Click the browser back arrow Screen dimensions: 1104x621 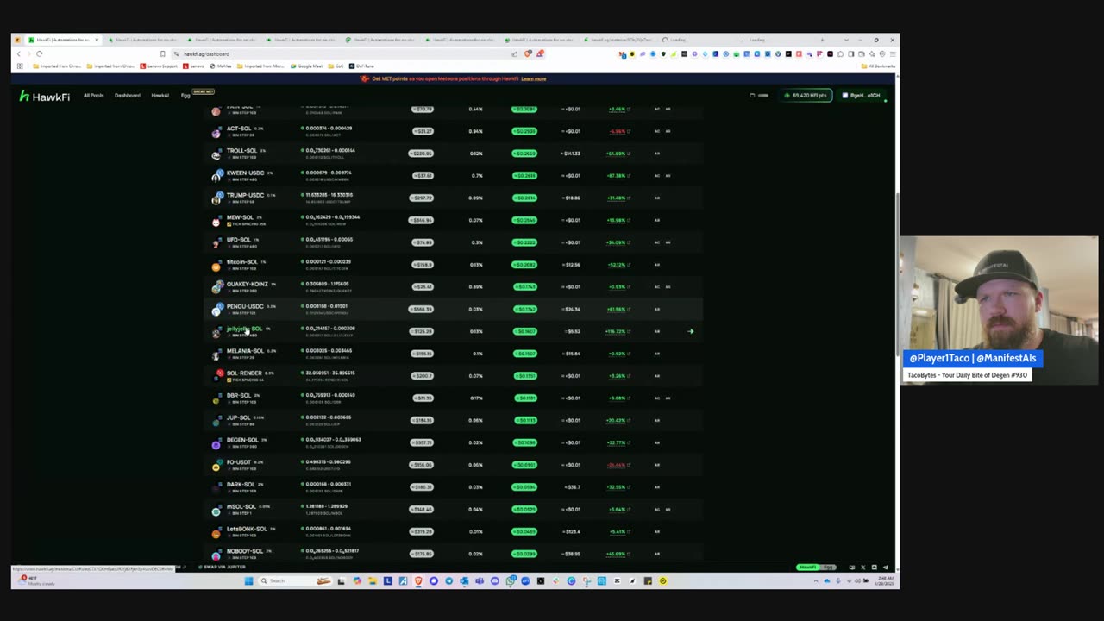point(19,53)
